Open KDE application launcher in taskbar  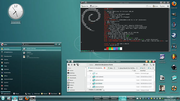click(3, 98)
